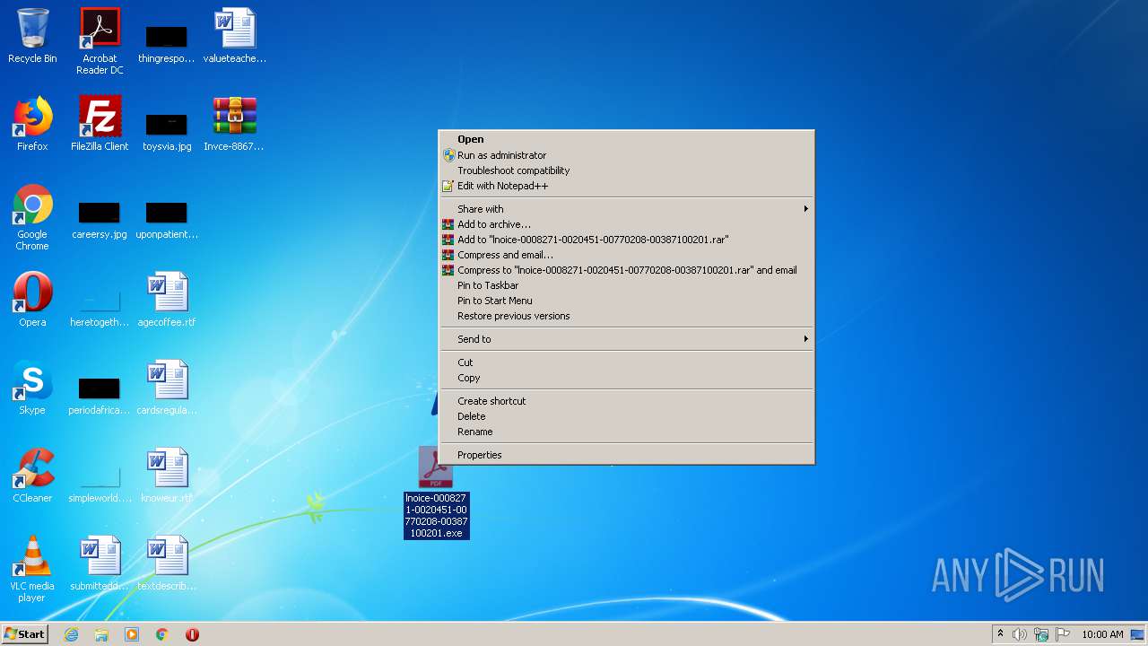Expand the Share with submenu

[626, 209]
